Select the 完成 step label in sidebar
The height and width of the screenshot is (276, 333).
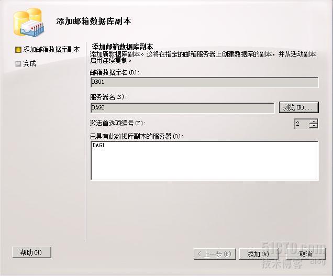(x=29, y=63)
